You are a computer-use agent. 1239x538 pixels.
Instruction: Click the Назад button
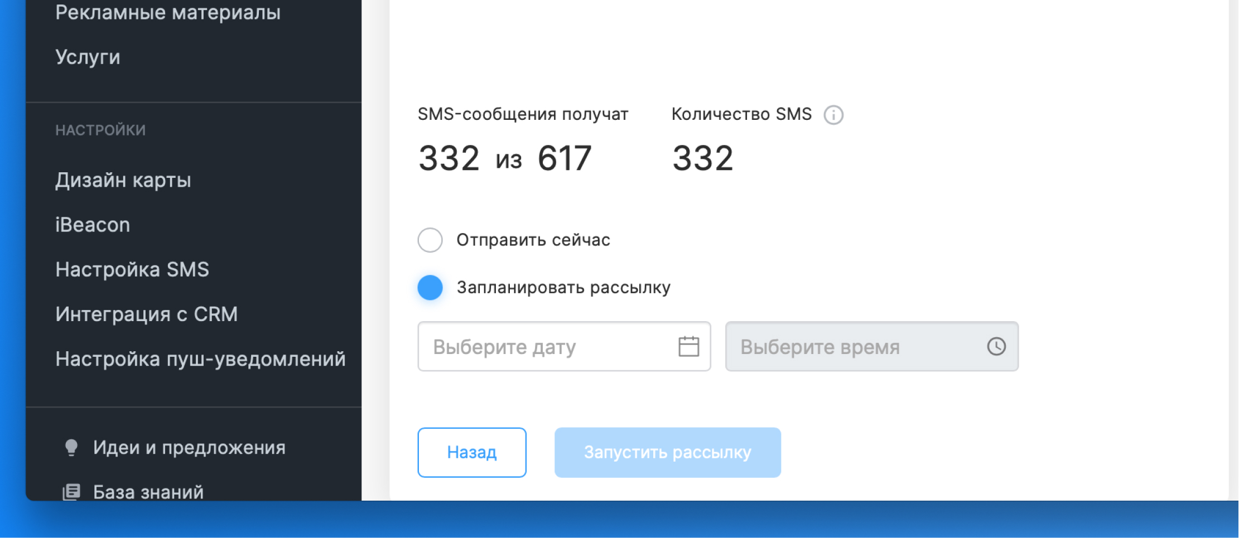click(472, 452)
